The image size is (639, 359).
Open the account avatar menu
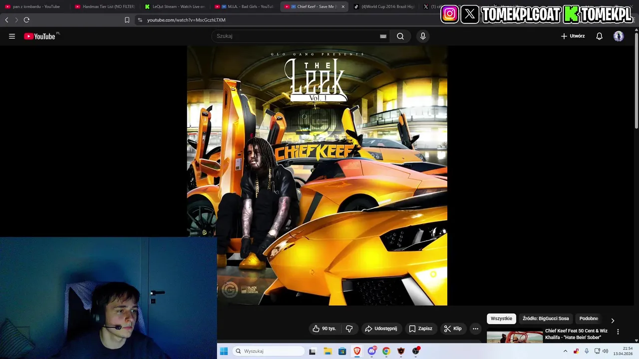[x=619, y=36]
